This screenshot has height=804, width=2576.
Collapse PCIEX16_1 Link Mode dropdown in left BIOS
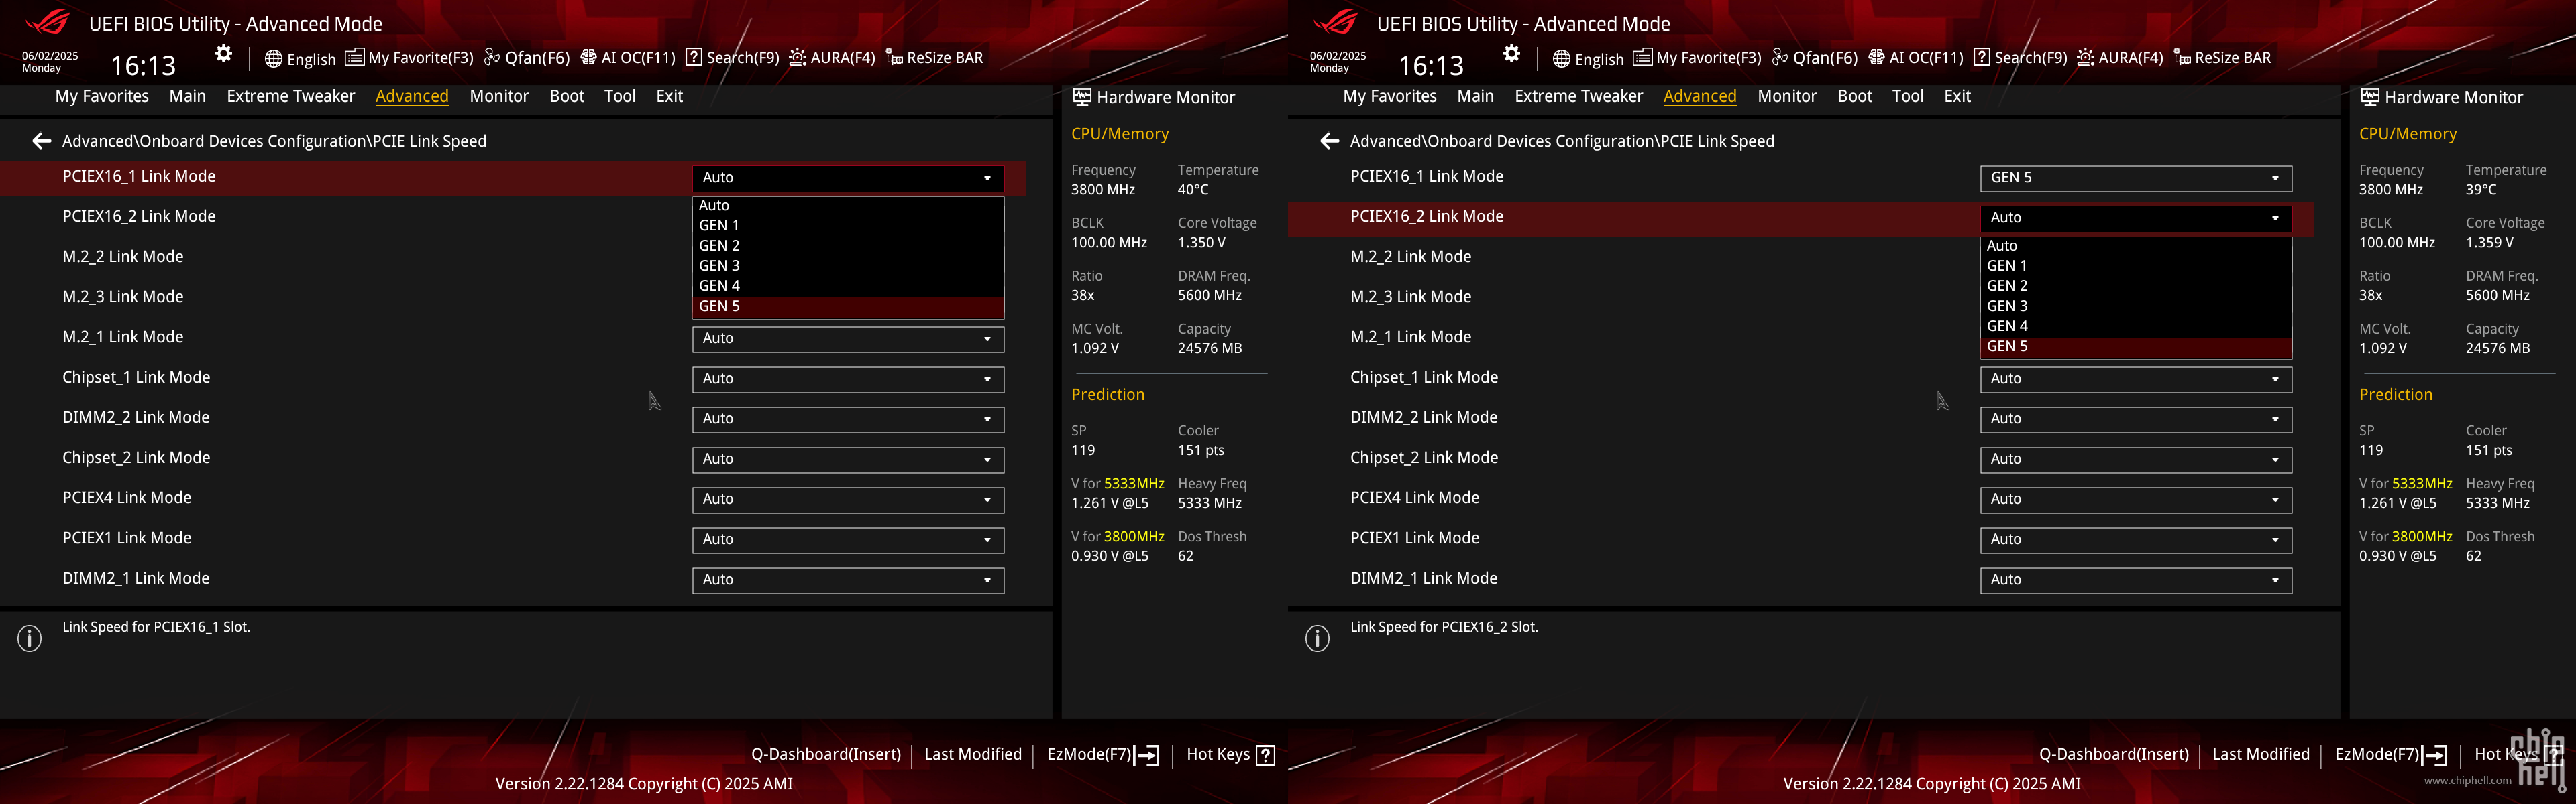coord(848,178)
